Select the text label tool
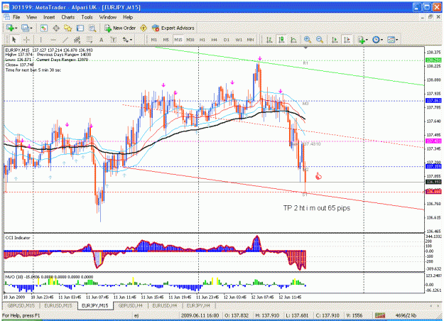This screenshot has width=444, height=321. click(x=113, y=40)
